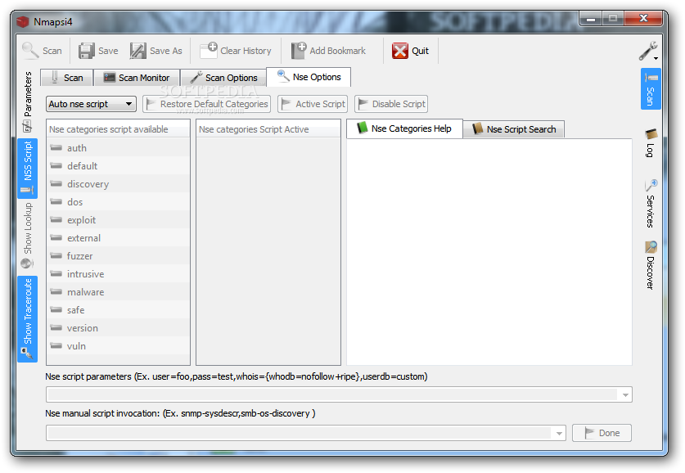Screen dimensions: 685x473
Task: Click the Show Traceroute side button icon
Action: (x=27, y=353)
